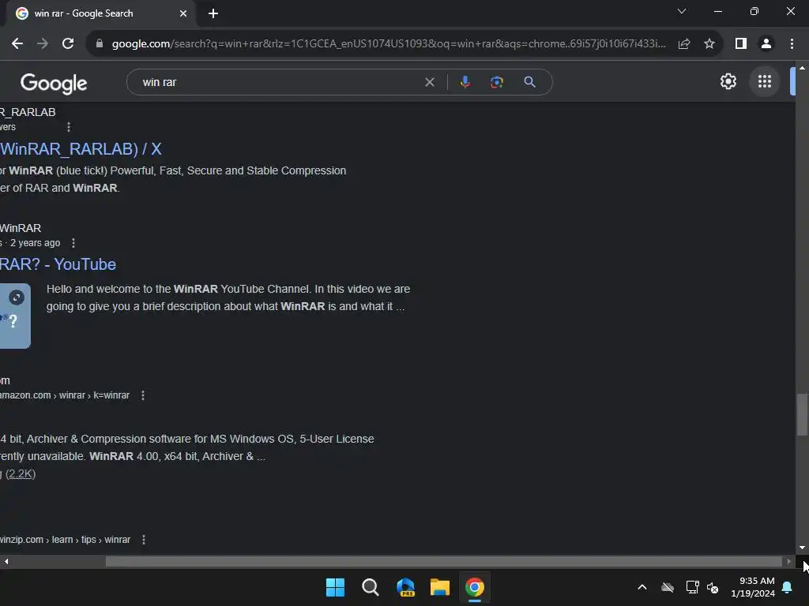Screen dimensions: 809x606
Task: Click the 2 years ago text
Action: click(35, 243)
